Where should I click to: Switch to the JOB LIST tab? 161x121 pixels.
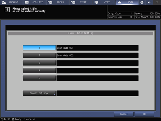coord(35,2)
